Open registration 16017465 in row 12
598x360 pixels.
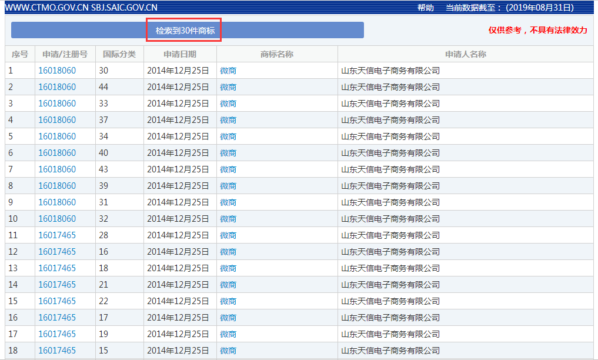57,252
